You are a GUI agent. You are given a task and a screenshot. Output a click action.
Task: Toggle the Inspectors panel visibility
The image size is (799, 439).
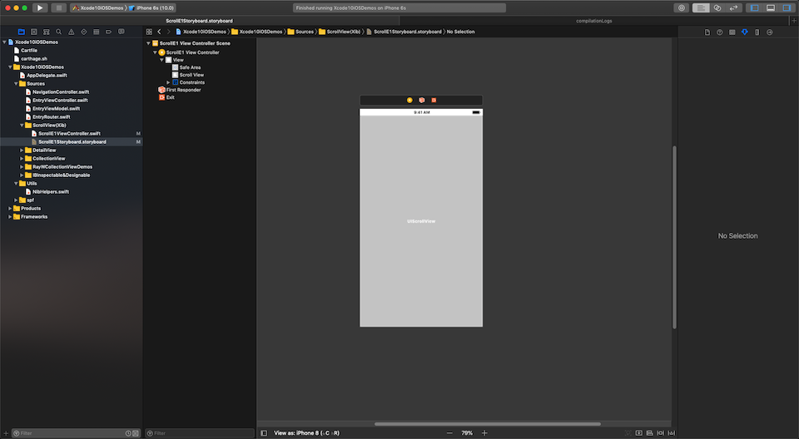[786, 7]
